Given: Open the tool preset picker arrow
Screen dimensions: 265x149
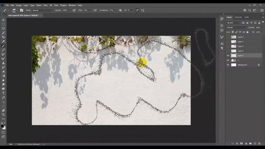Looking at the screenshot, I should click(x=8, y=10).
